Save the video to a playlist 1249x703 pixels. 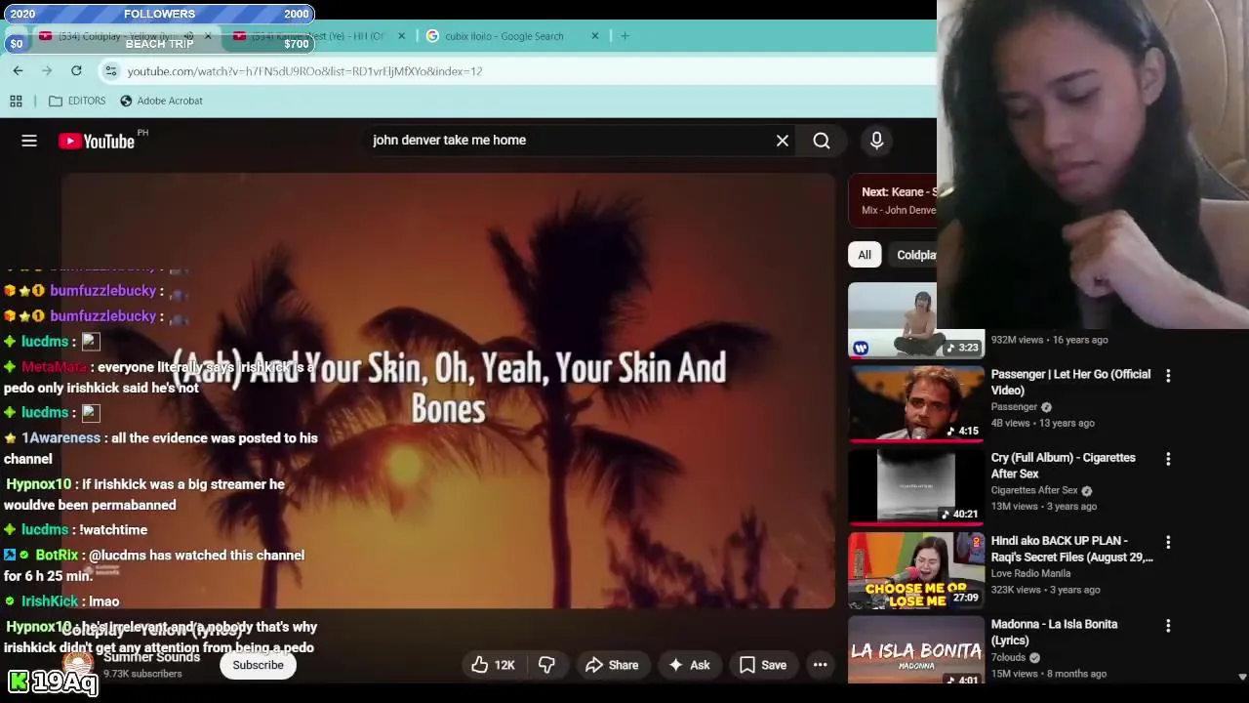pos(763,665)
